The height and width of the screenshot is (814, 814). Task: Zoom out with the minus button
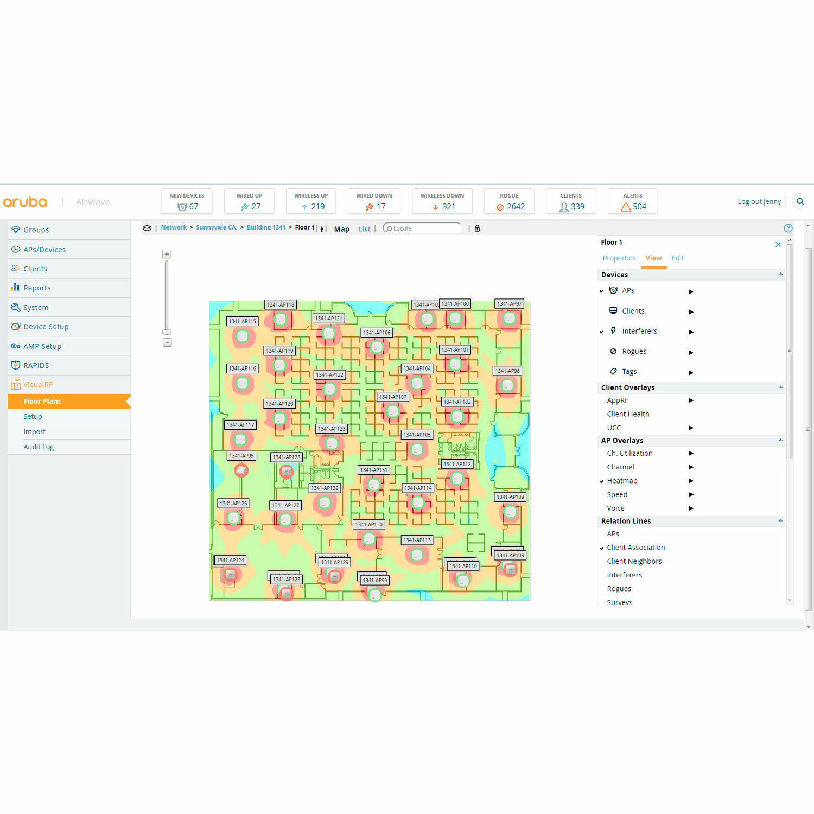coord(167,342)
